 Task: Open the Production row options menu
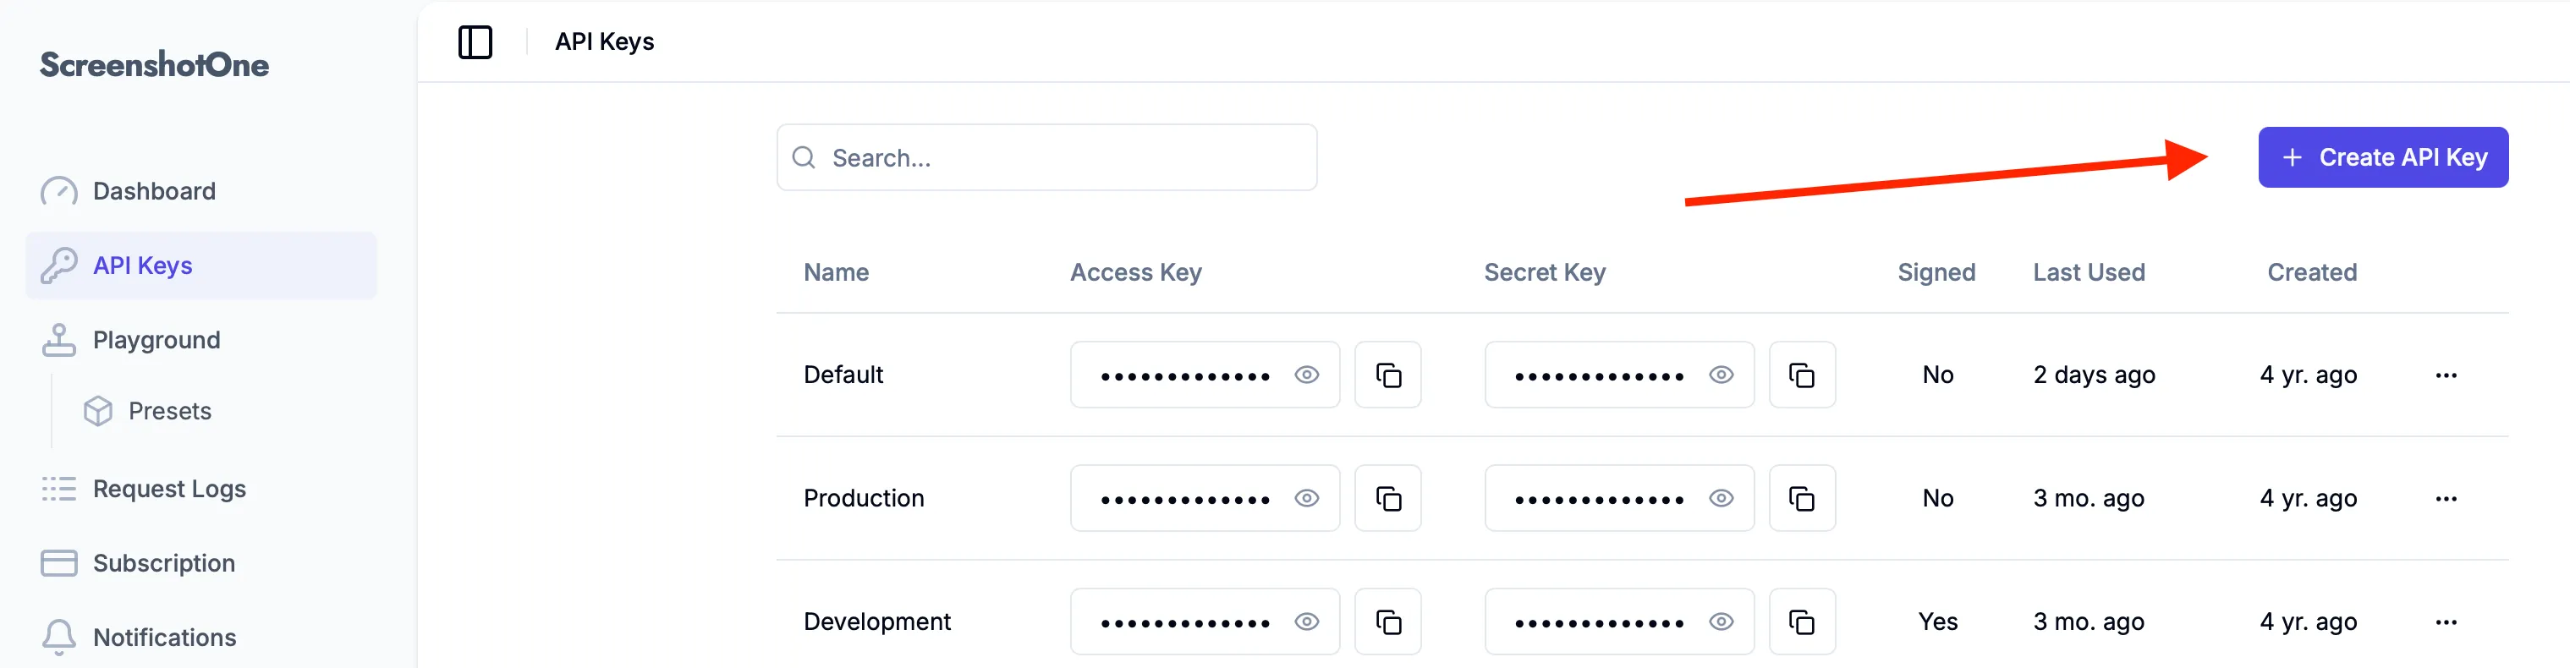[2446, 497]
